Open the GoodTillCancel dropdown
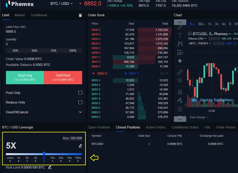Viewport: 238px width, 173px height. tap(44, 112)
